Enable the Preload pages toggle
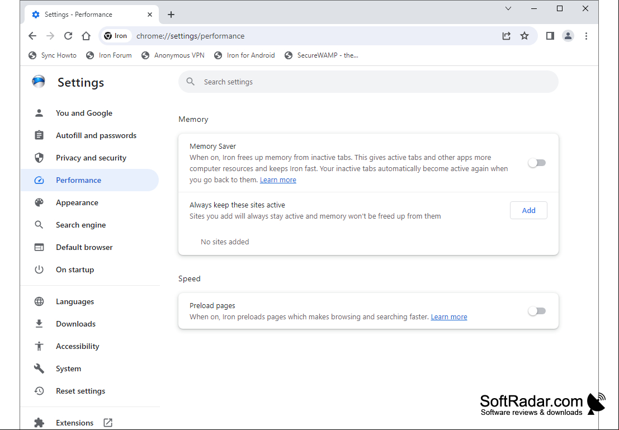This screenshot has width=619, height=430. pos(537,311)
